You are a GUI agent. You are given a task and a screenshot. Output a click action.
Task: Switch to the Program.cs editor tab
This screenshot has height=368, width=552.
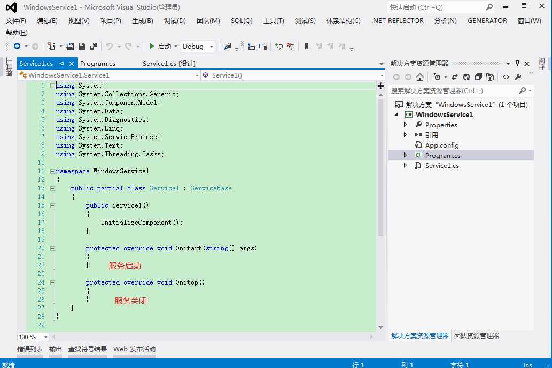pyautogui.click(x=97, y=64)
